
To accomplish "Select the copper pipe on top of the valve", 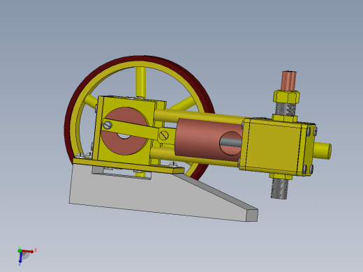I will pyautogui.click(x=288, y=81).
